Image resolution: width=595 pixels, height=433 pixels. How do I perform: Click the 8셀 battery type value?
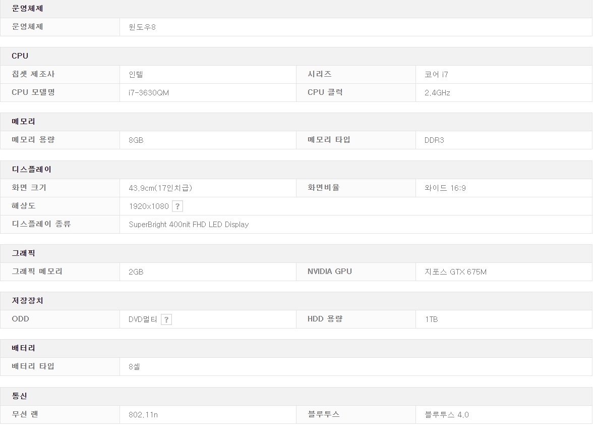[x=134, y=367]
